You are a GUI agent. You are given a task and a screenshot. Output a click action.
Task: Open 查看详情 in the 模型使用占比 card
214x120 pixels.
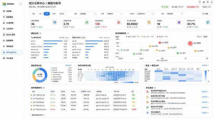point(69,66)
